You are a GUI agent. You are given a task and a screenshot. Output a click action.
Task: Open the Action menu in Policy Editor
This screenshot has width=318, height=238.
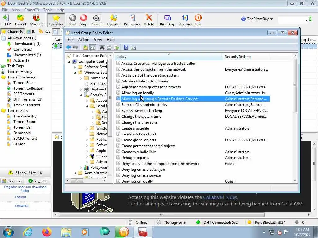click(x=84, y=40)
